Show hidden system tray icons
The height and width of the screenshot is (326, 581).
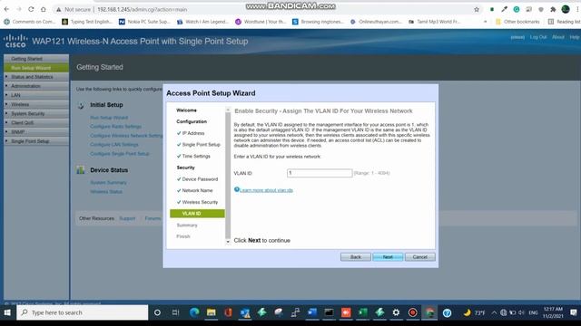tap(494, 312)
